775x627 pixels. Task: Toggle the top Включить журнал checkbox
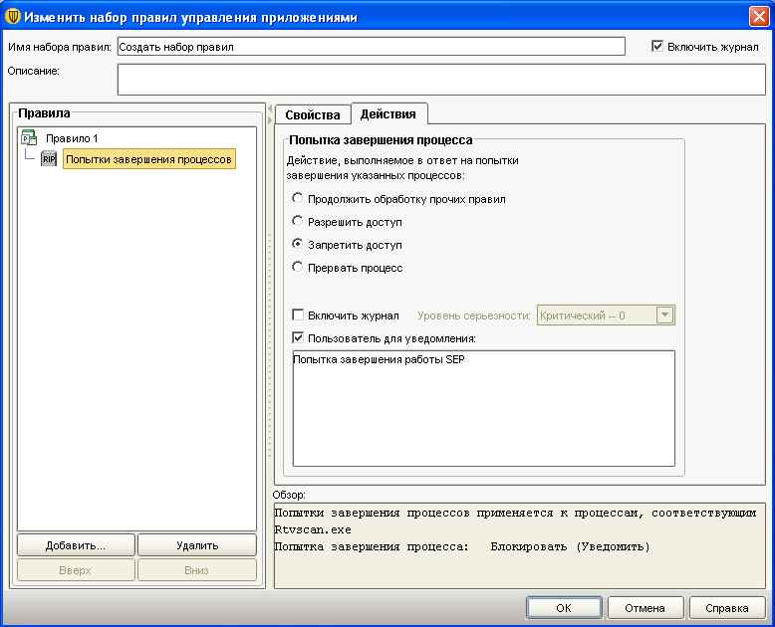[656, 47]
